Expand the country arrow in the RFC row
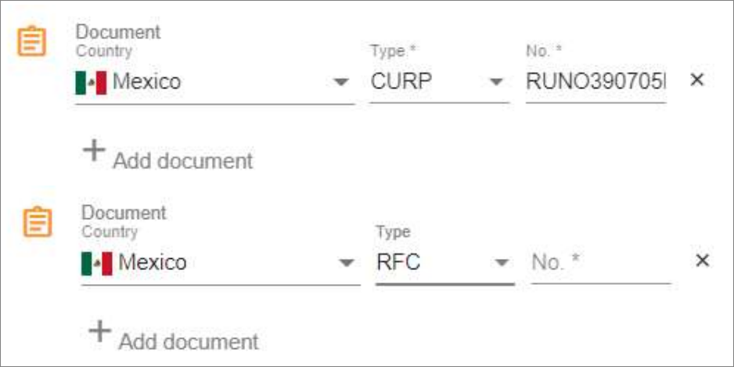Viewport: 734px width, 367px height. tap(347, 263)
